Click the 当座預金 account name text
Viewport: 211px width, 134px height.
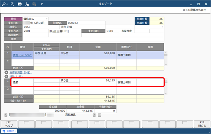point(126,31)
